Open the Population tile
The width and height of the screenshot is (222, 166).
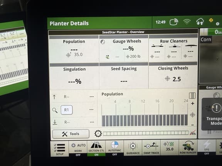[x=74, y=49]
